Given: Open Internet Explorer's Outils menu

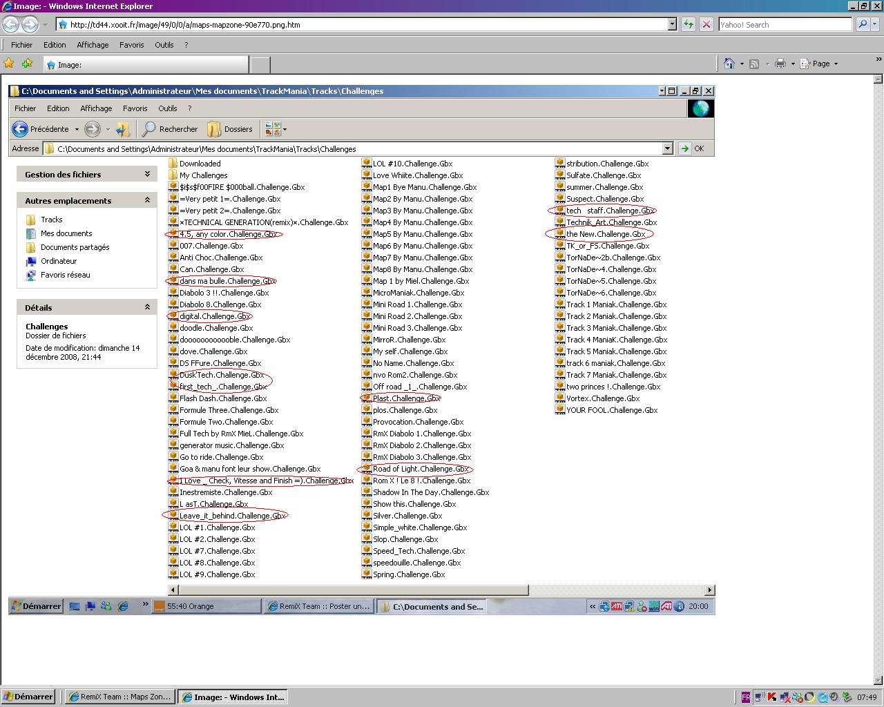Looking at the screenshot, I should (x=164, y=45).
